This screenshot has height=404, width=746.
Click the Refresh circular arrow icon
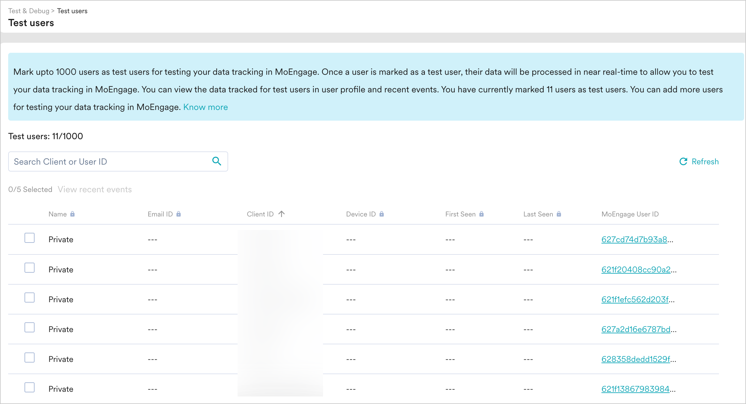tap(683, 161)
